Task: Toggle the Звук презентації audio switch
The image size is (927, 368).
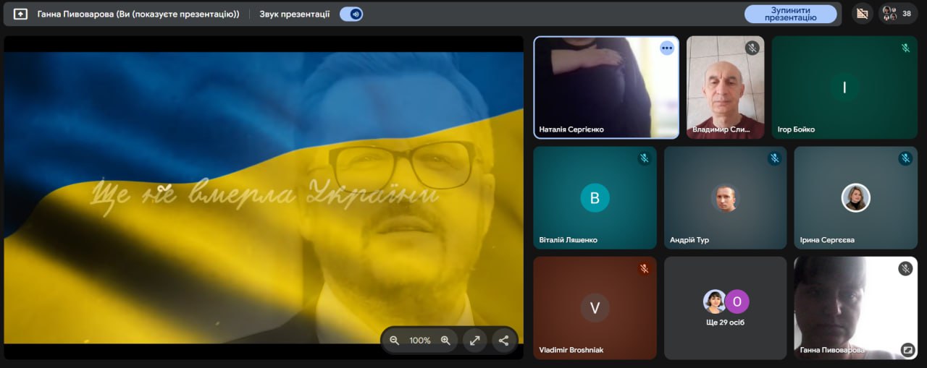Action: (x=351, y=14)
